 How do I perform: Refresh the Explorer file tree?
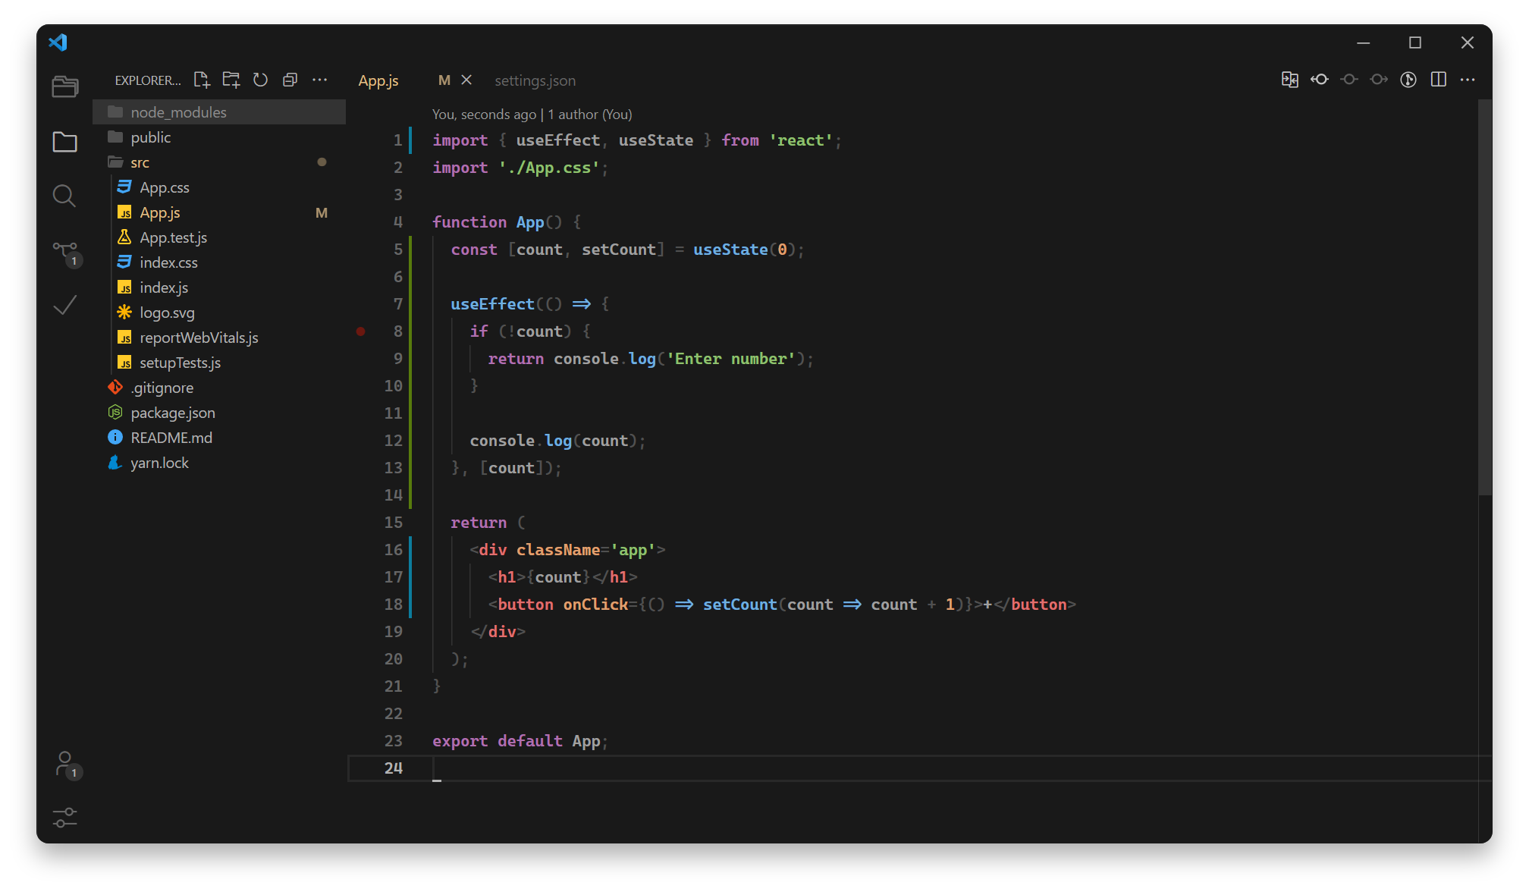point(260,80)
